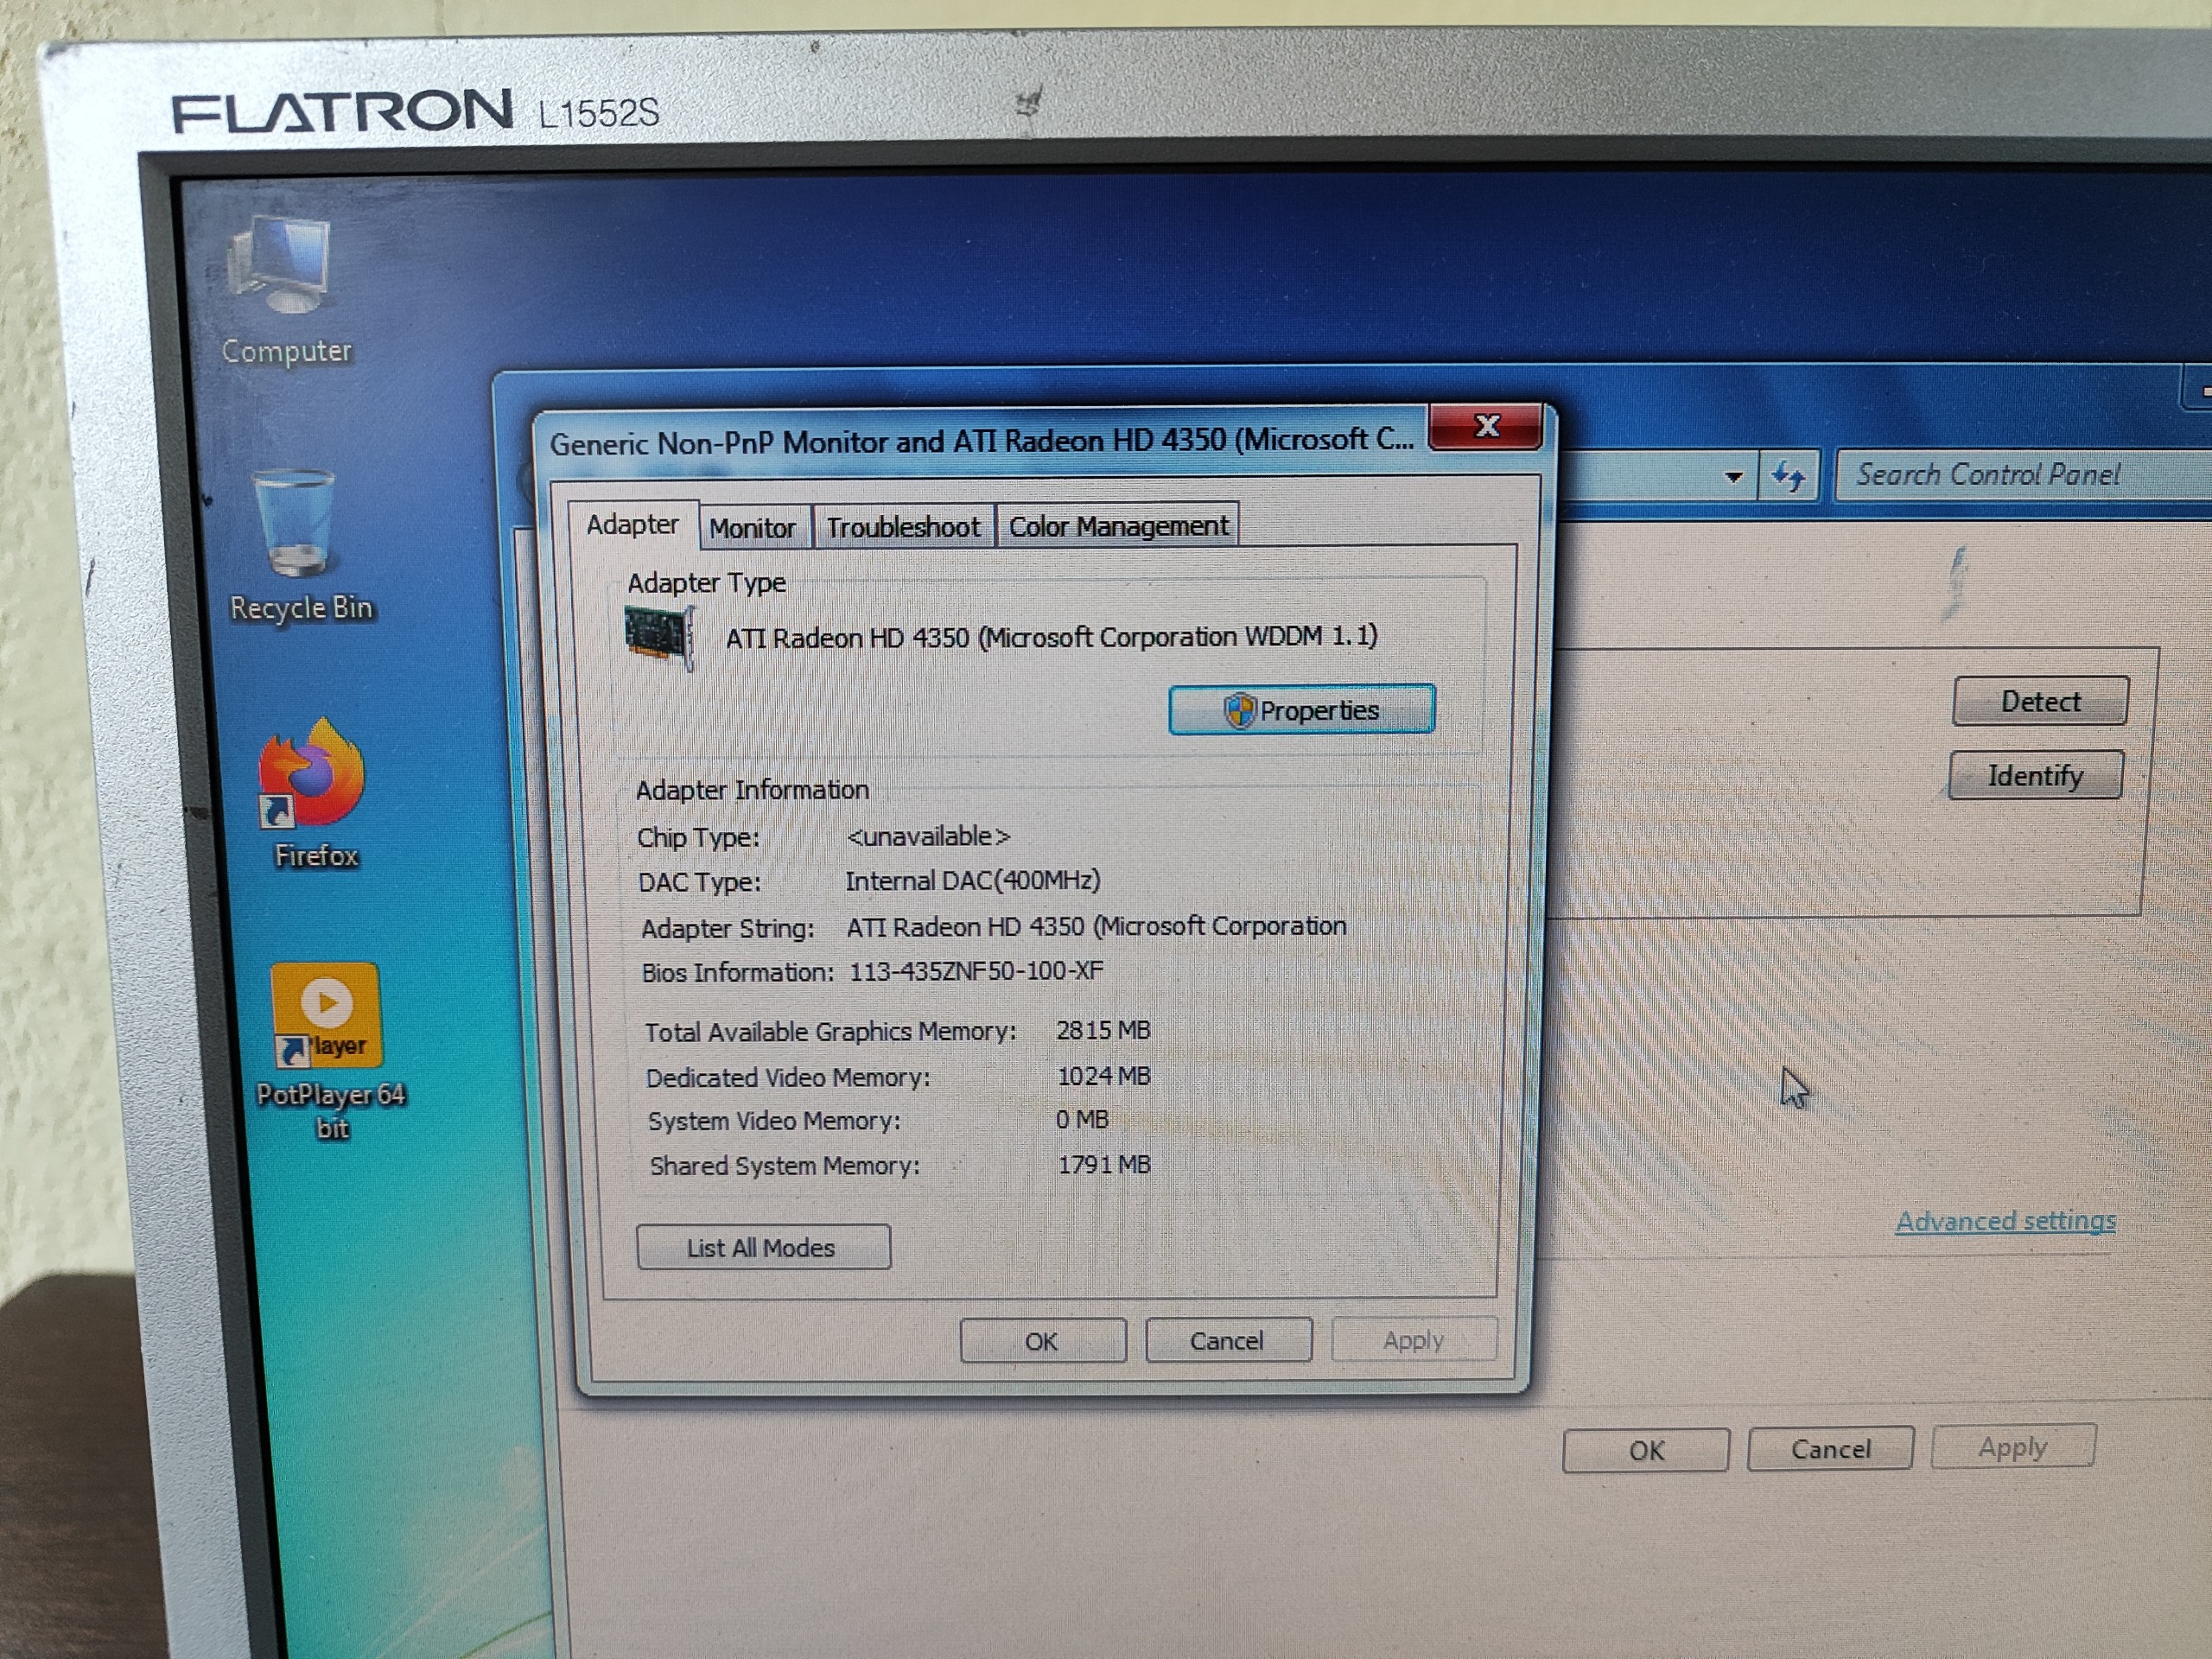Click the graphics adapter card icon
Image resolution: width=2212 pixels, height=1659 pixels.
[659, 637]
